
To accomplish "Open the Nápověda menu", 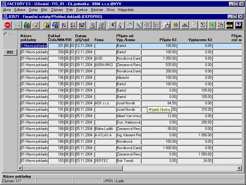I will pyautogui.click(x=126, y=10).
